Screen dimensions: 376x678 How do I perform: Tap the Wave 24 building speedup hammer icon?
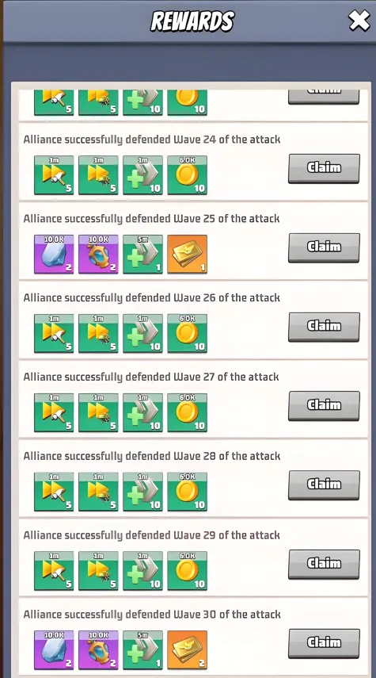click(54, 175)
